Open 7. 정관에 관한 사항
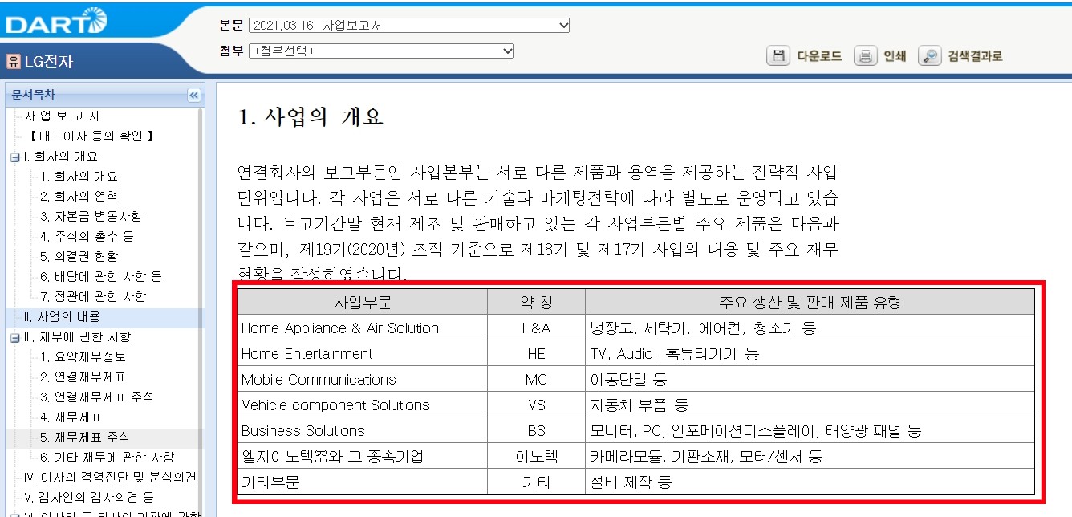This screenshot has width=1072, height=517. [x=93, y=297]
